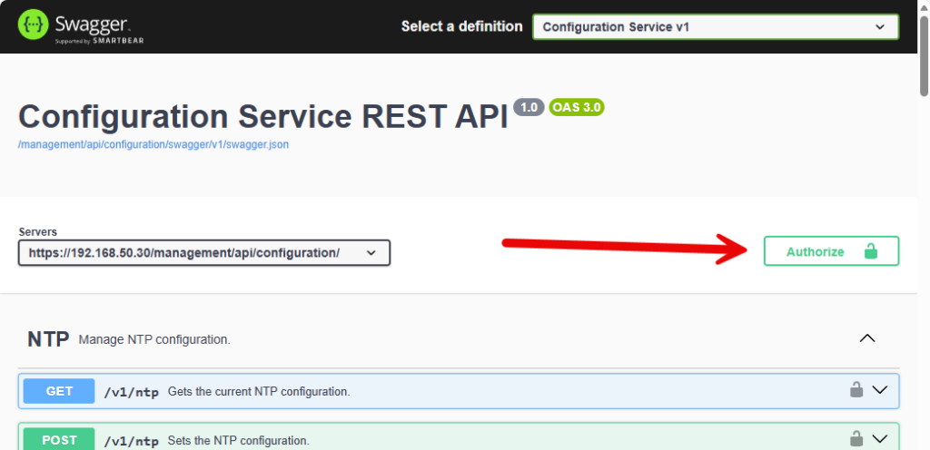Expand the POST /v1/ntp operation arrow
Viewport: 930px width, 450px height.
[879, 440]
